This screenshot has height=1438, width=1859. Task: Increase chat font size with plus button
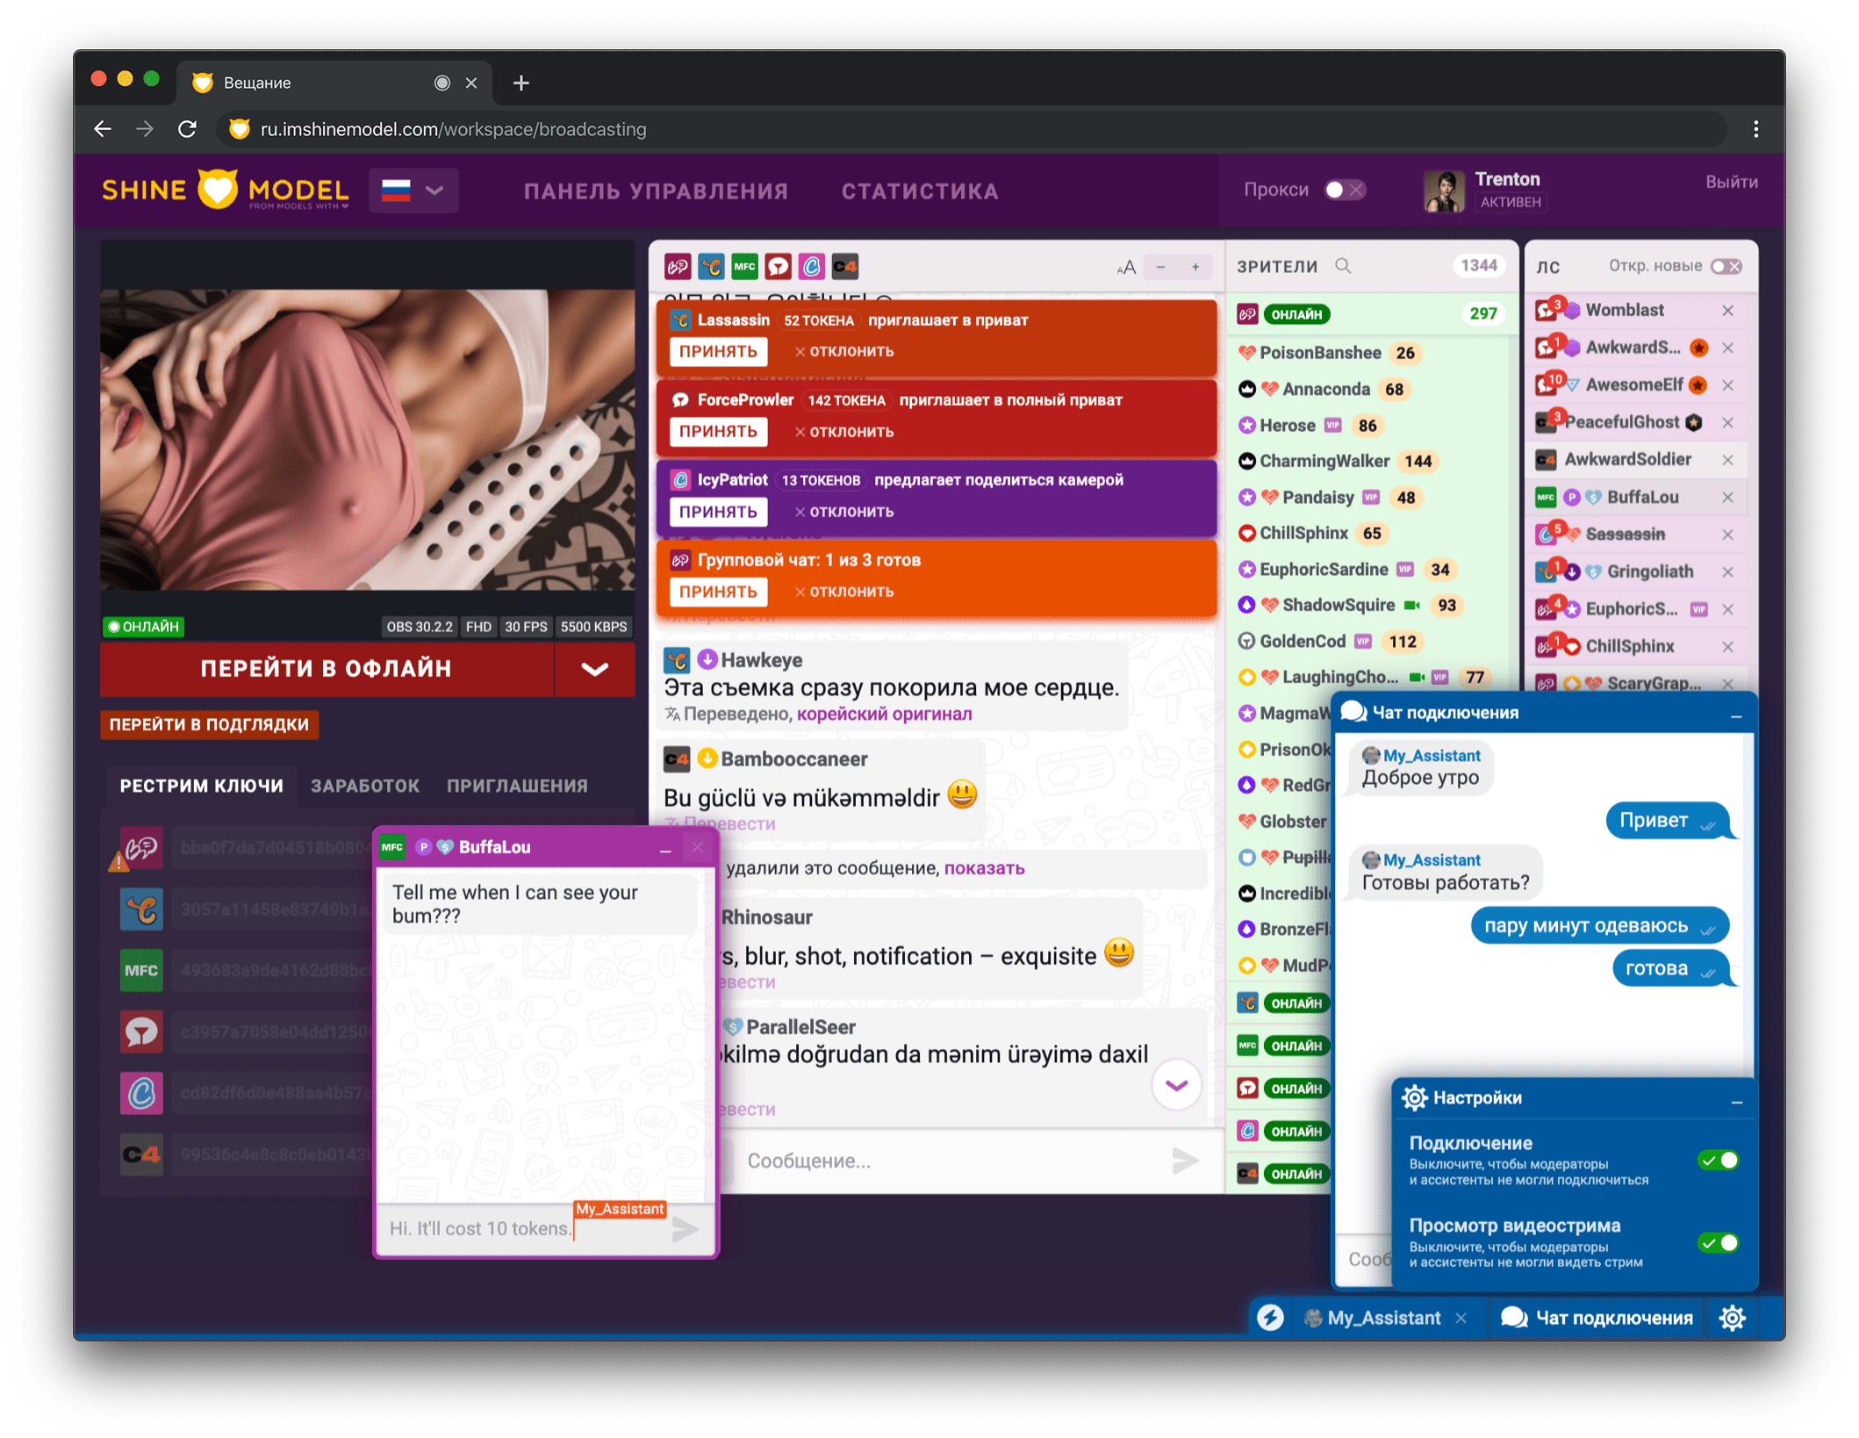[x=1195, y=267]
